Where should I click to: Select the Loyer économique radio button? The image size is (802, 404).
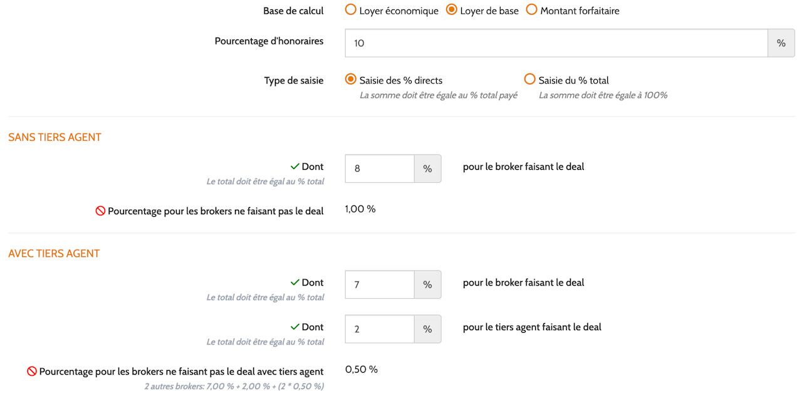coord(351,10)
